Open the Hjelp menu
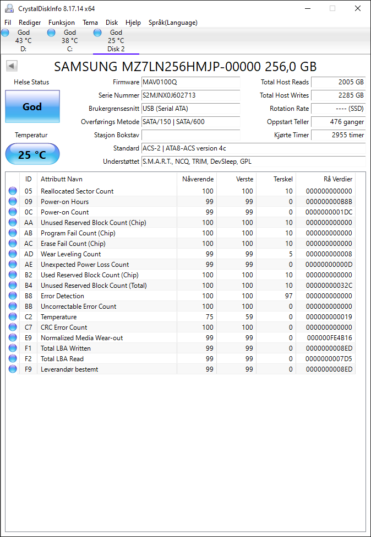 tap(133, 23)
